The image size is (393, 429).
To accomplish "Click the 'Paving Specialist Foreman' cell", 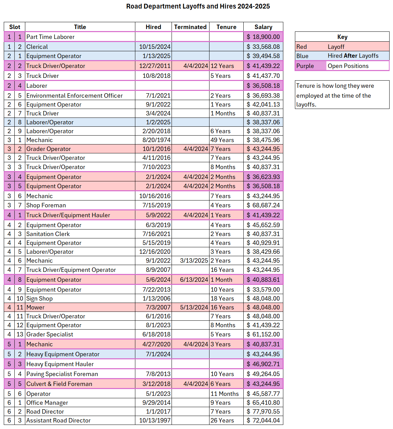I will (x=80, y=374).
